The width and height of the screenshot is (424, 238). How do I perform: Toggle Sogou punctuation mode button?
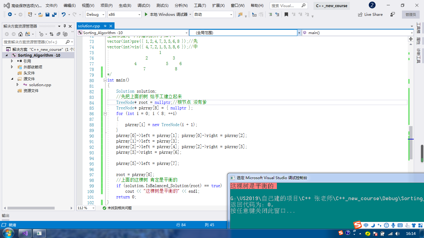[380, 225]
